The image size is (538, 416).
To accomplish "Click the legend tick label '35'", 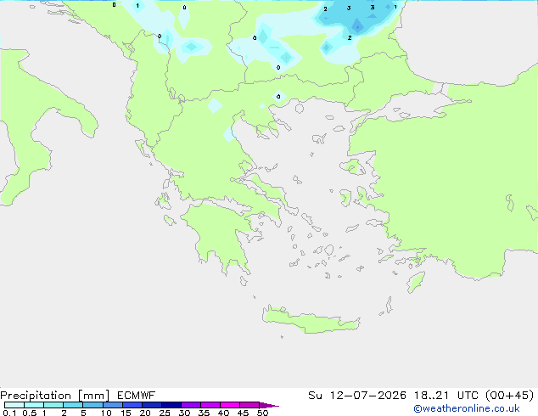I will [x=204, y=413].
